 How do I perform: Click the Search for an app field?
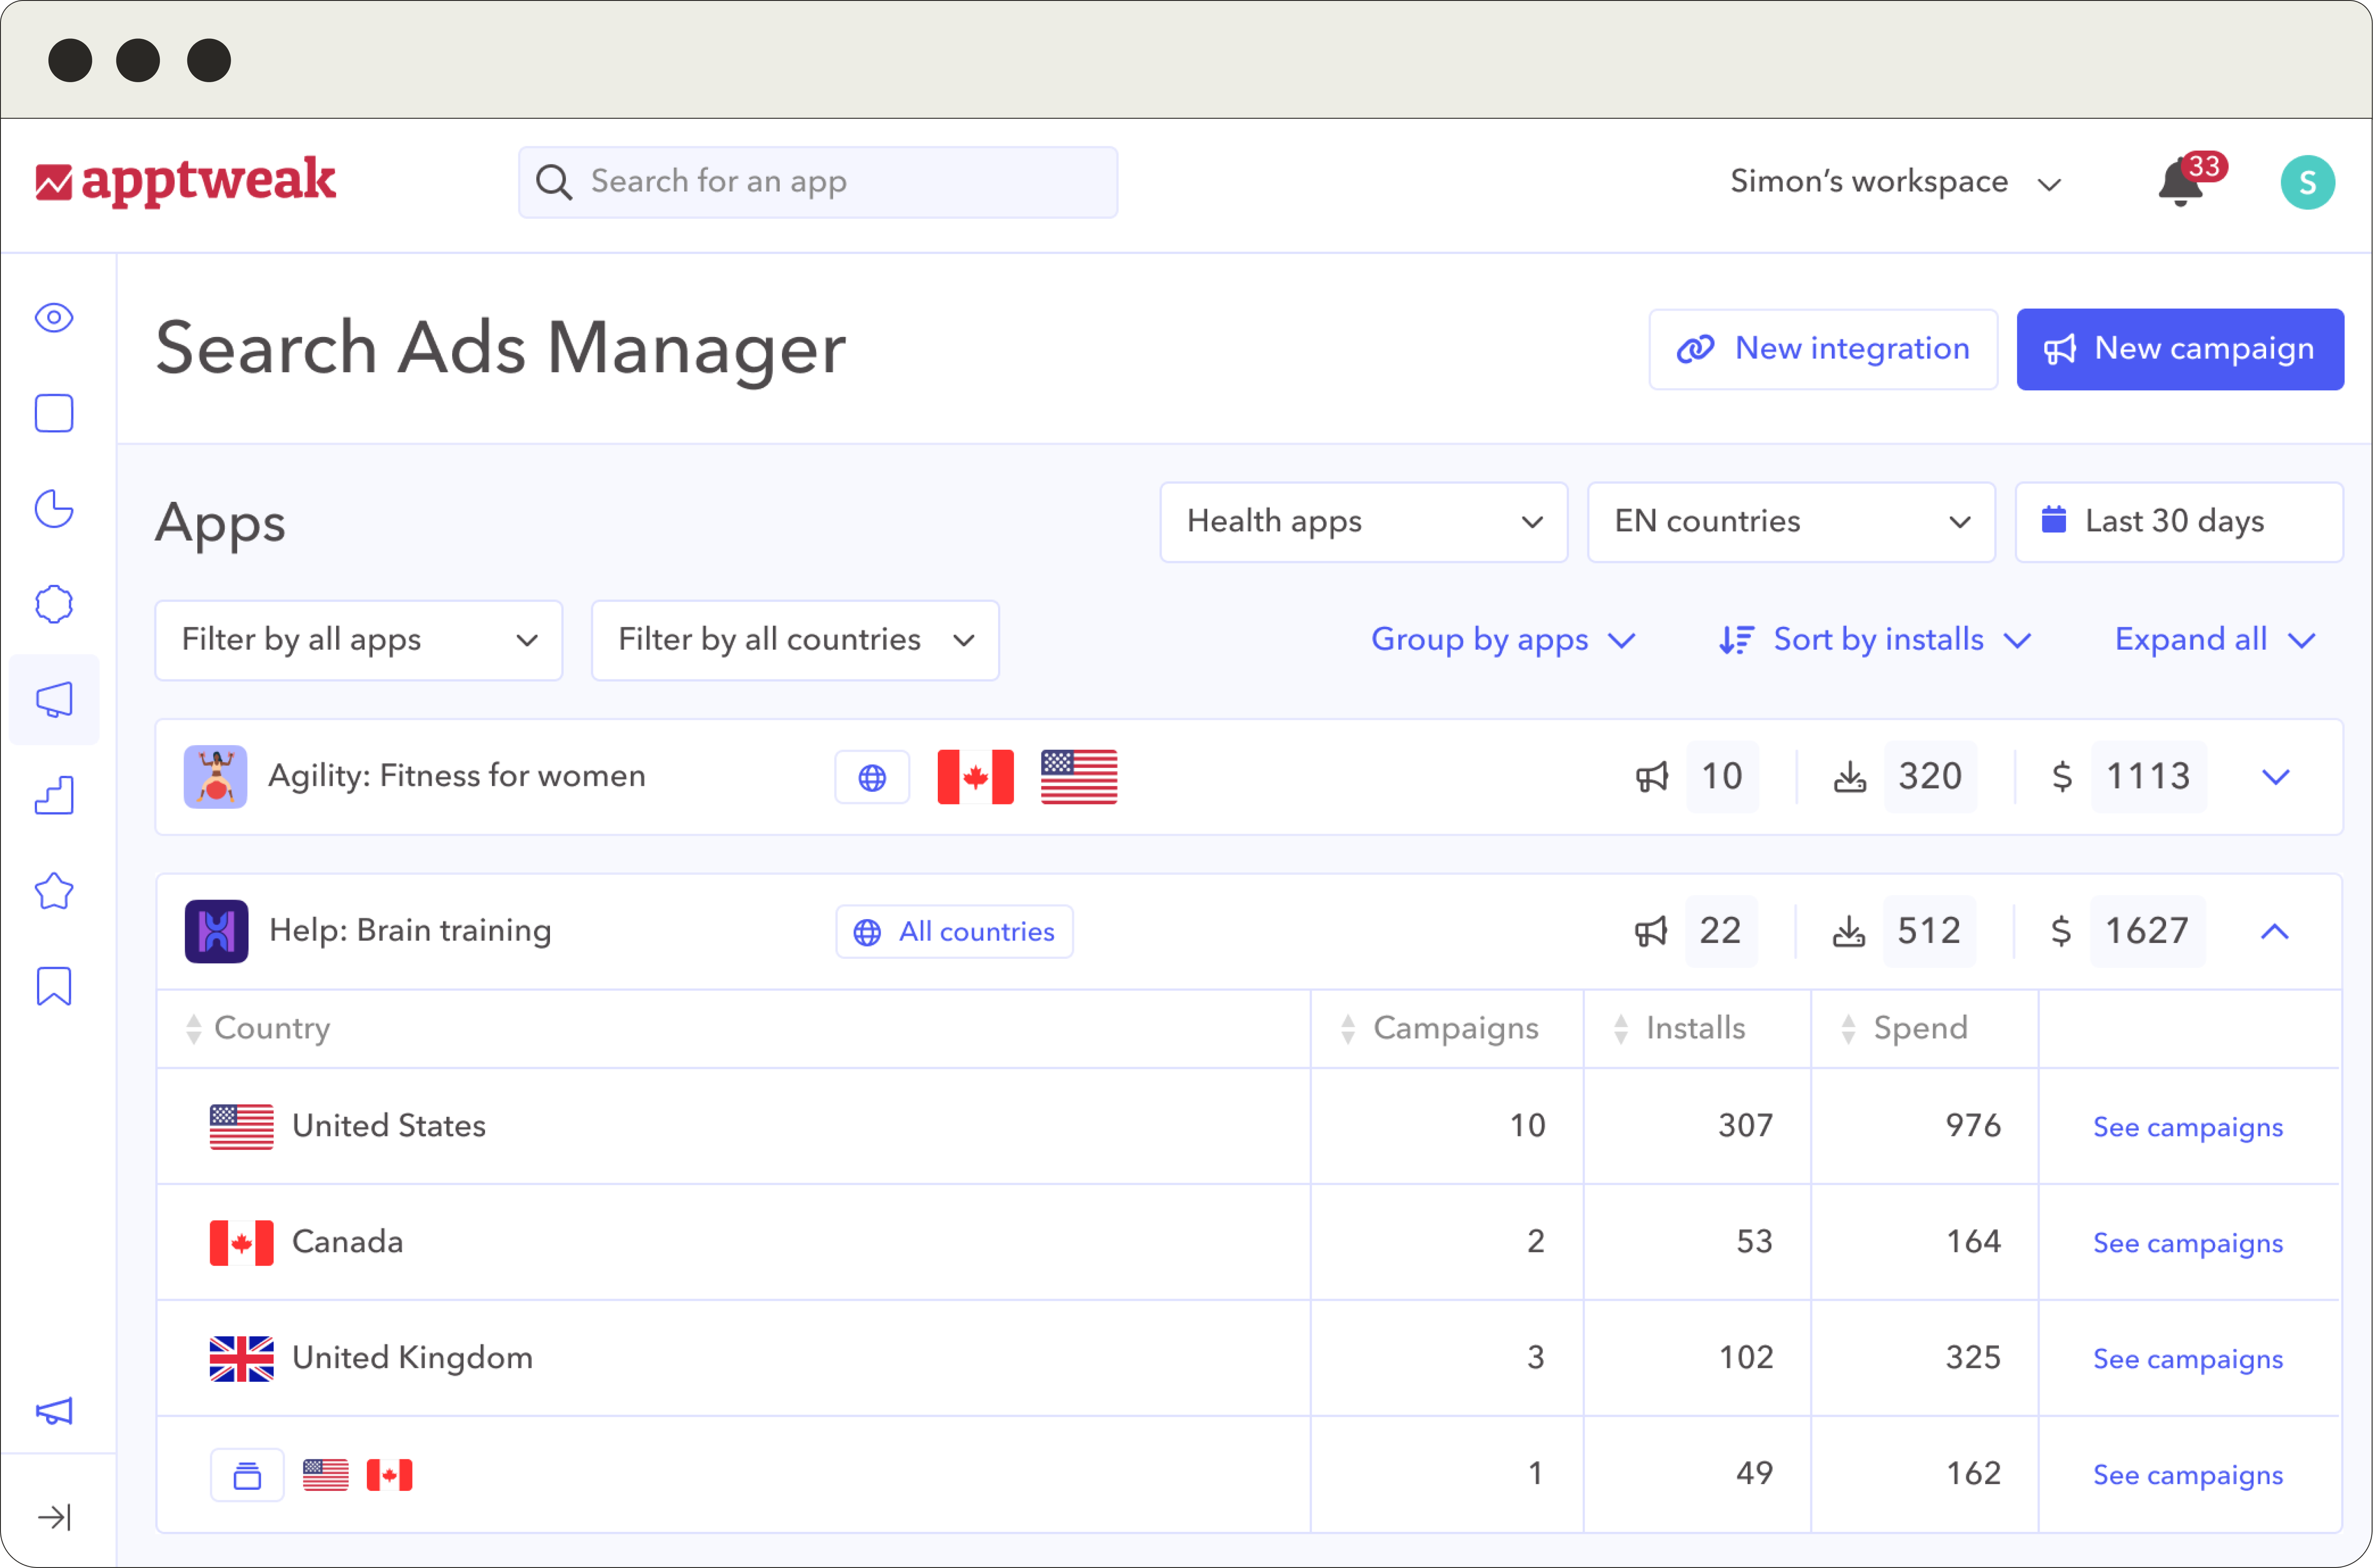(x=819, y=182)
